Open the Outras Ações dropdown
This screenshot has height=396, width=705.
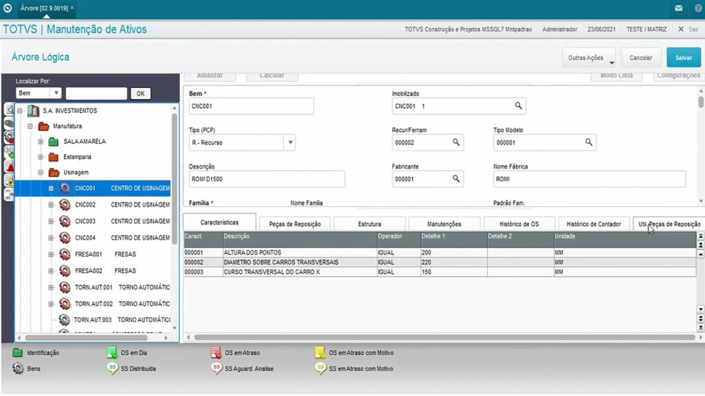pyautogui.click(x=589, y=58)
